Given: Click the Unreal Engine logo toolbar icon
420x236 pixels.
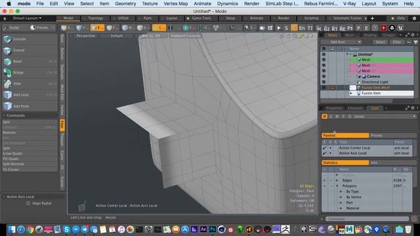Looking at the screenshot, I should tap(400, 28).
